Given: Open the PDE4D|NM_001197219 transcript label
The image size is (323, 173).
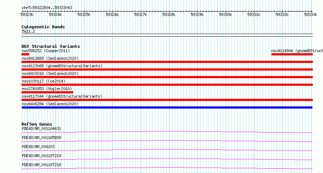Looking at the screenshot, I should [41, 156].
